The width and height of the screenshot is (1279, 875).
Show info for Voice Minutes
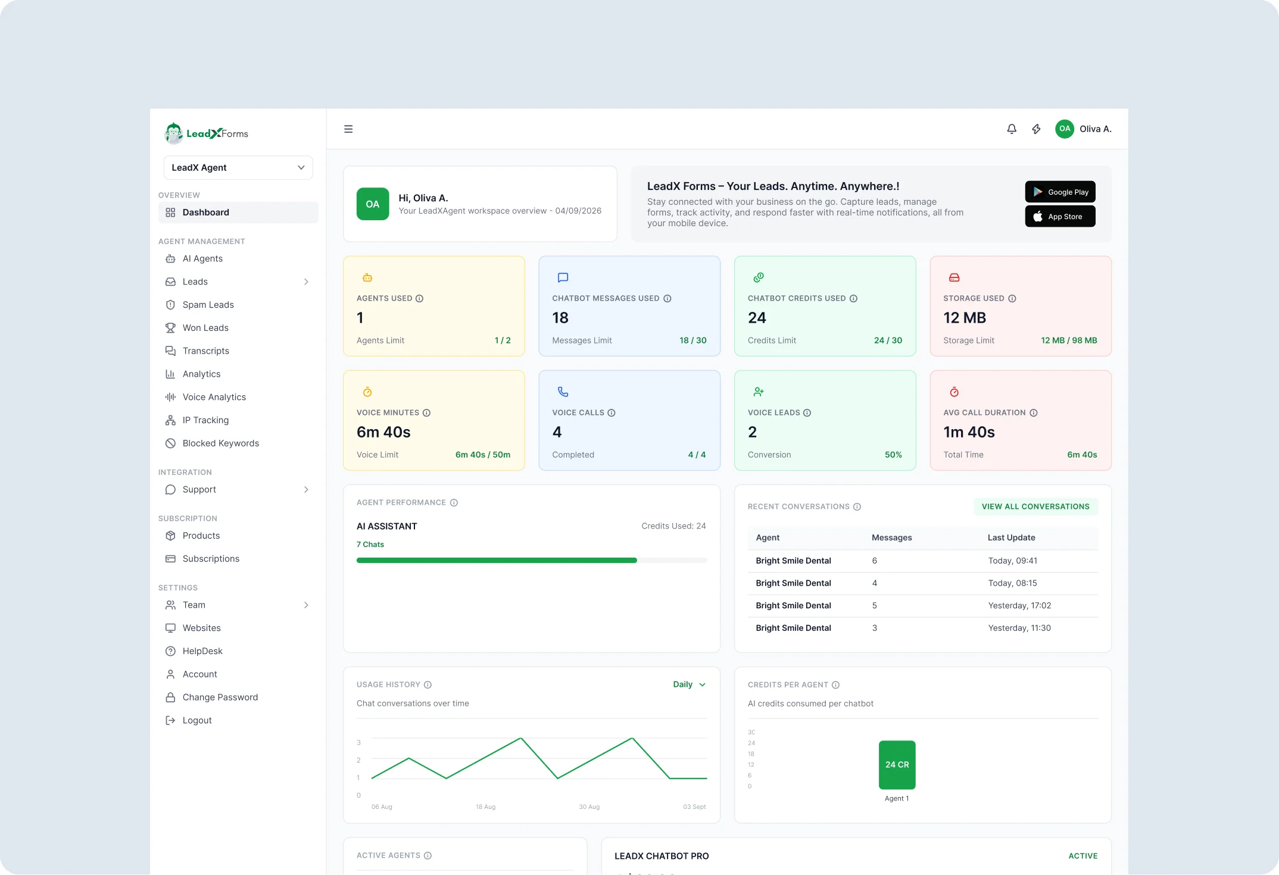[x=426, y=412]
